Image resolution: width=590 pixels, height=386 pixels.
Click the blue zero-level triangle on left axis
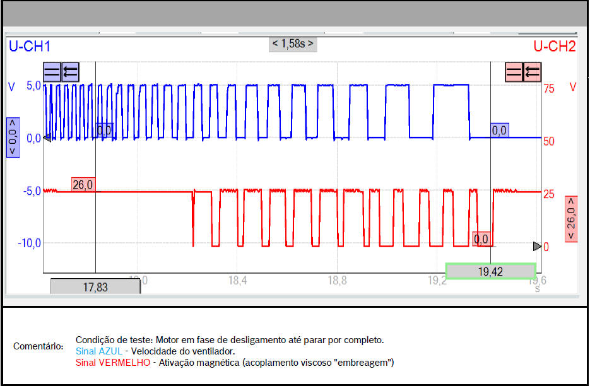[47, 138]
